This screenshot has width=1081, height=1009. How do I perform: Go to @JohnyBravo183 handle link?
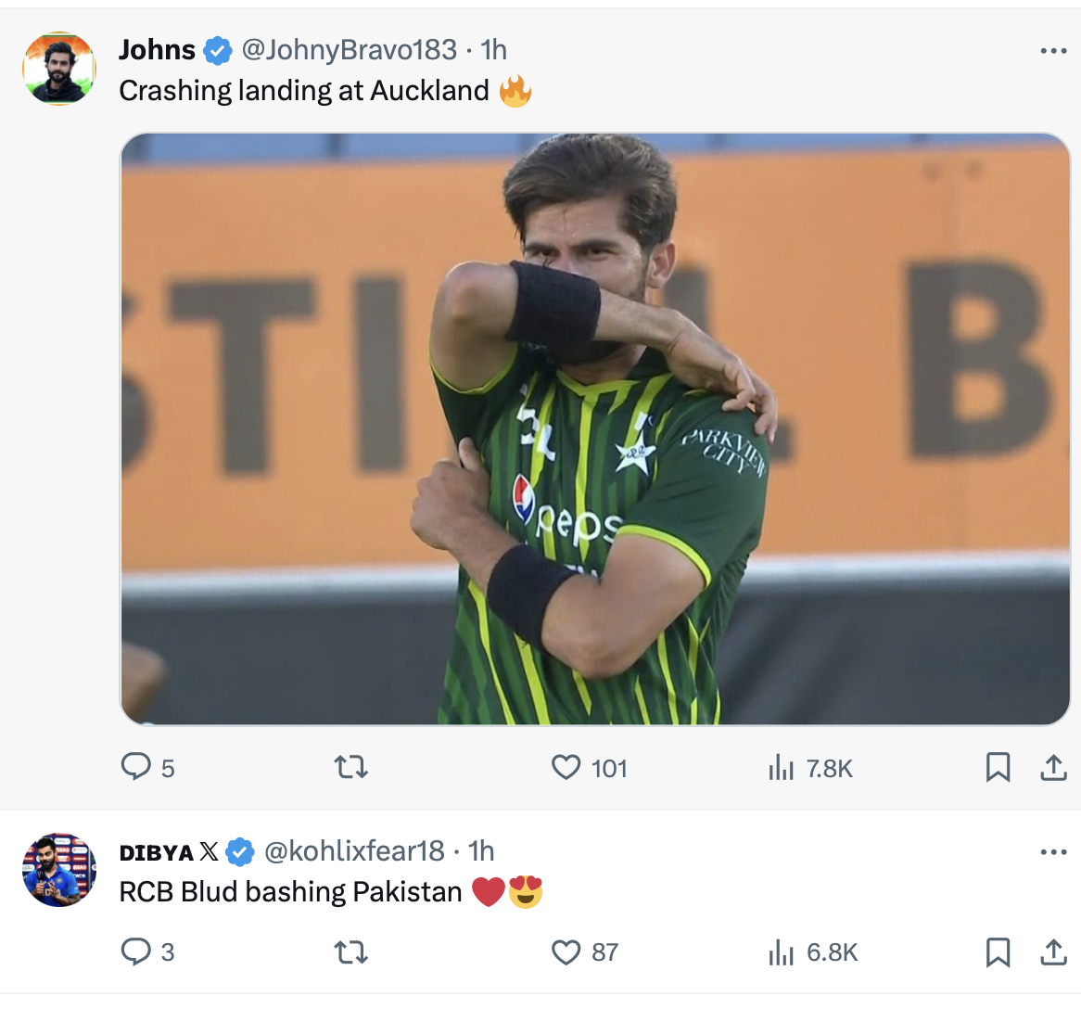(x=349, y=50)
